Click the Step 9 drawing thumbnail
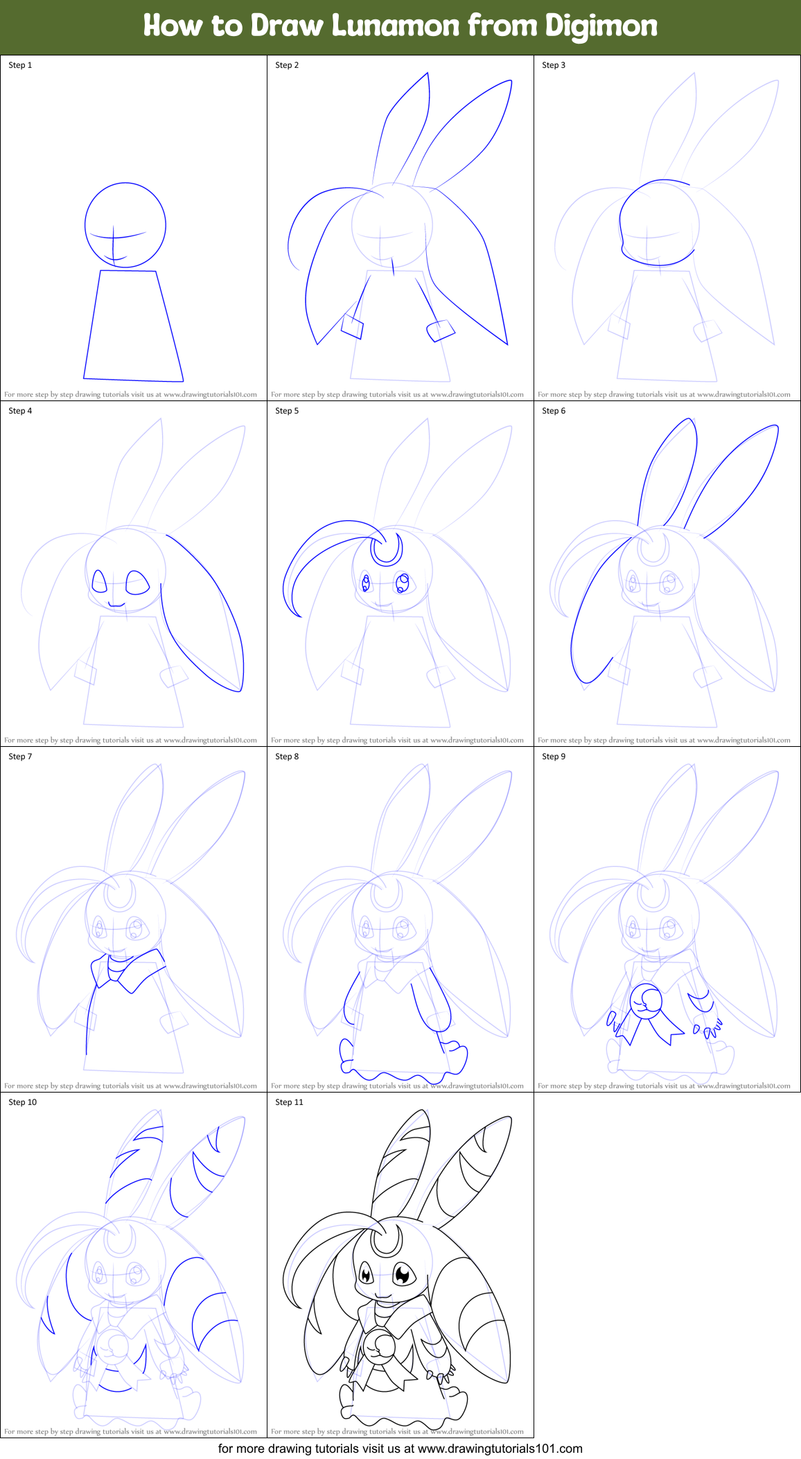The height and width of the screenshot is (1459, 801). 667,919
